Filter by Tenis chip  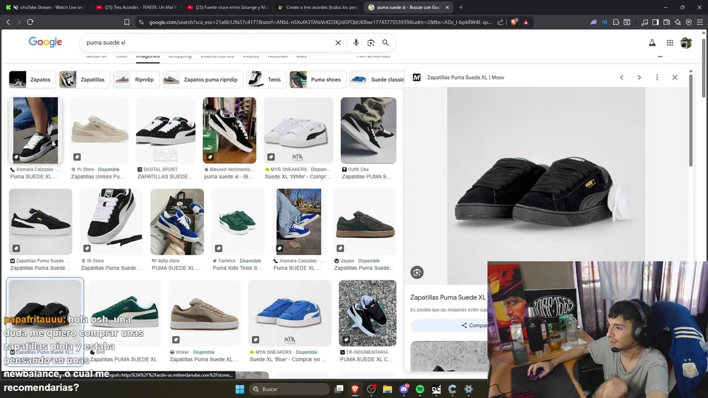point(265,80)
